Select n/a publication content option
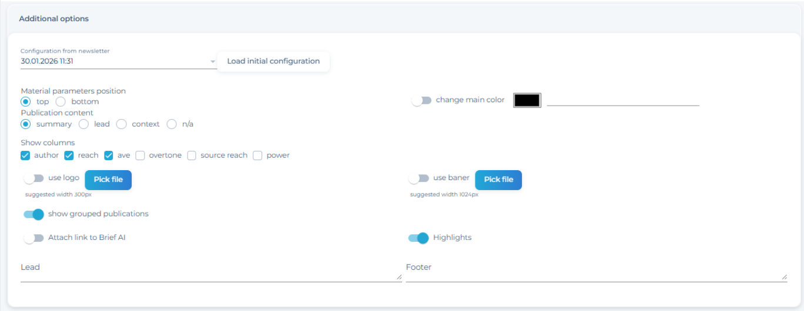Screen dimensions: 804x311 (172, 124)
